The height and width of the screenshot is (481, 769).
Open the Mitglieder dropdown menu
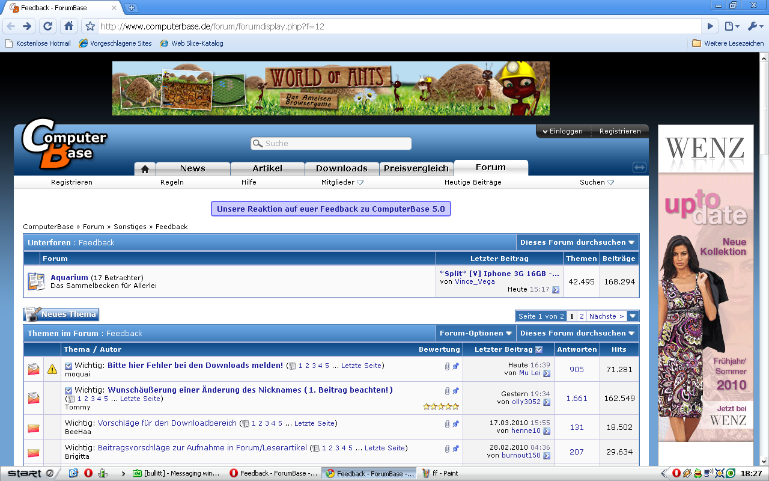(x=342, y=182)
